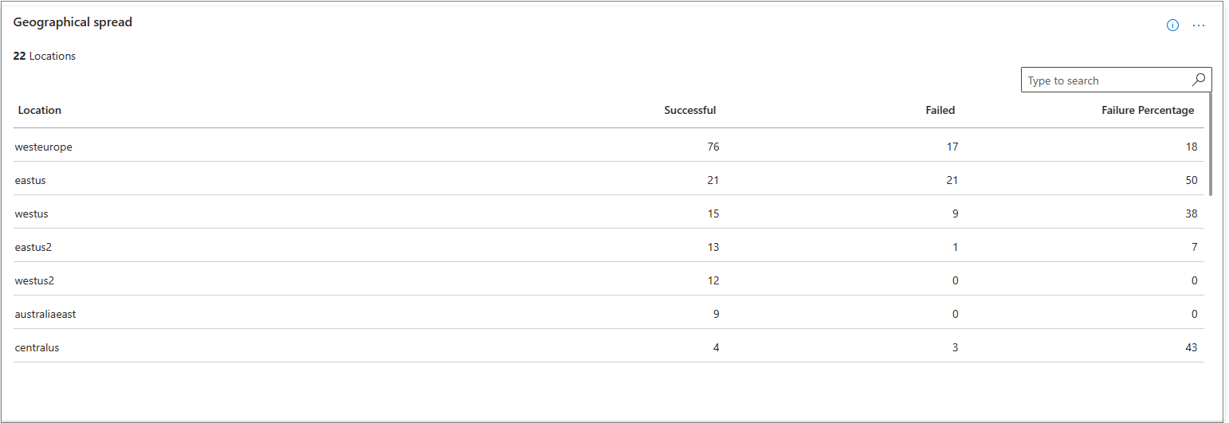Open the more options ellipsis menu
Viewport: 1229px width, 423px height.
(1199, 25)
